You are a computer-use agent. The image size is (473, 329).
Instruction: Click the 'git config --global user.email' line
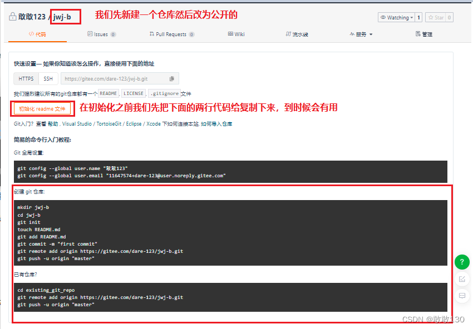click(x=121, y=176)
